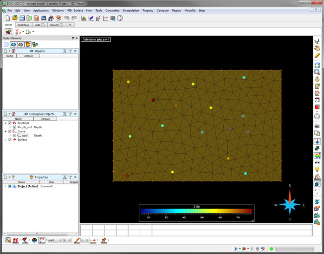Open the crossplot scatter chart icon

click(98, 18)
